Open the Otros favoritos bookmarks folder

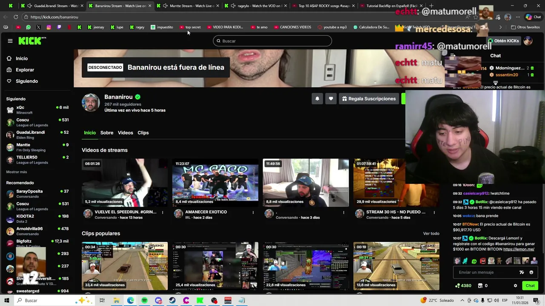click(x=525, y=27)
